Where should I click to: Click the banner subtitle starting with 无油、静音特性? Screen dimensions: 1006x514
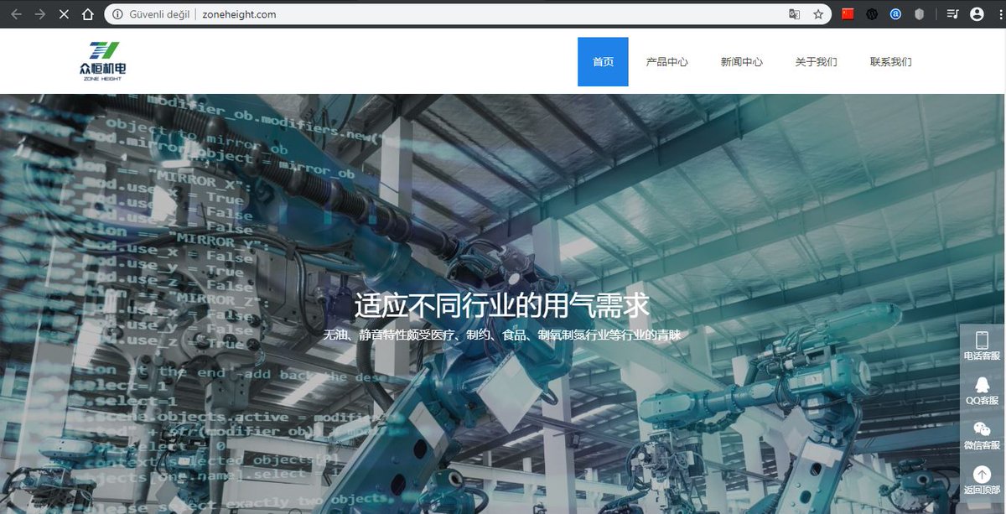coord(502,335)
